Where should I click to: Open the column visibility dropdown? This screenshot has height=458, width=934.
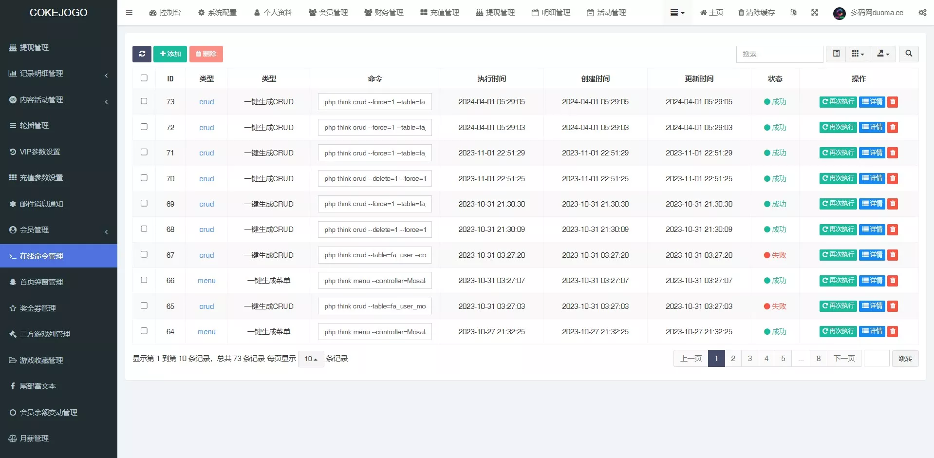(858, 54)
